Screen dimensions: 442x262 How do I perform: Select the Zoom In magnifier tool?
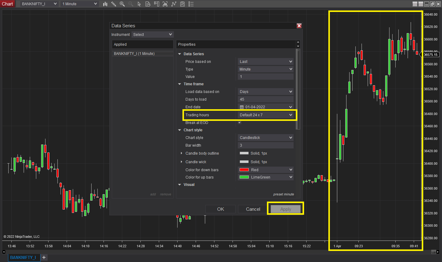coord(122,4)
